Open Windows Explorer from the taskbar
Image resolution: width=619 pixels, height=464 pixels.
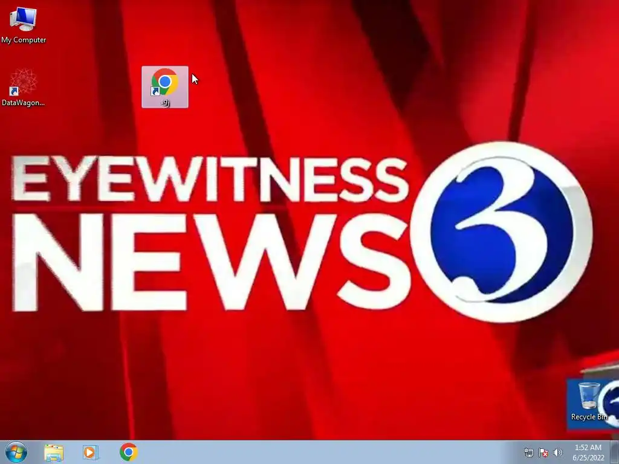coord(54,453)
